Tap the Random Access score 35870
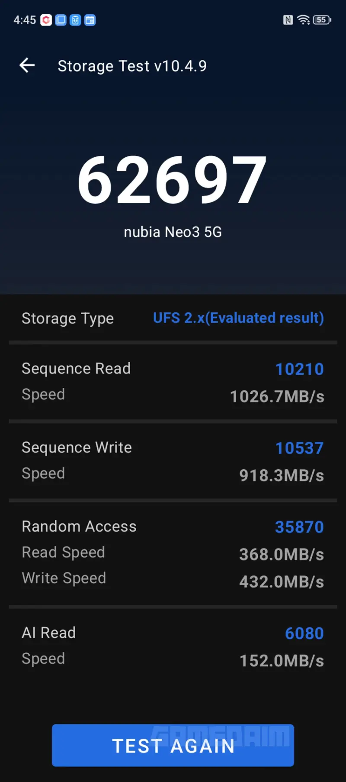Viewport: 346px width, 782px height. click(299, 527)
